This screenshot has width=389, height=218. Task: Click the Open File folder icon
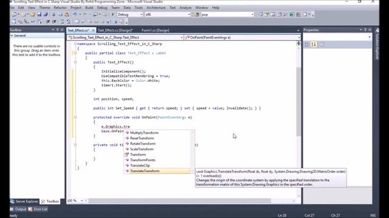coord(32,15)
